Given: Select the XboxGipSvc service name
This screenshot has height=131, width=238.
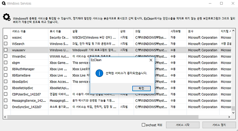Looking at the screenshot, I should click(20, 82).
